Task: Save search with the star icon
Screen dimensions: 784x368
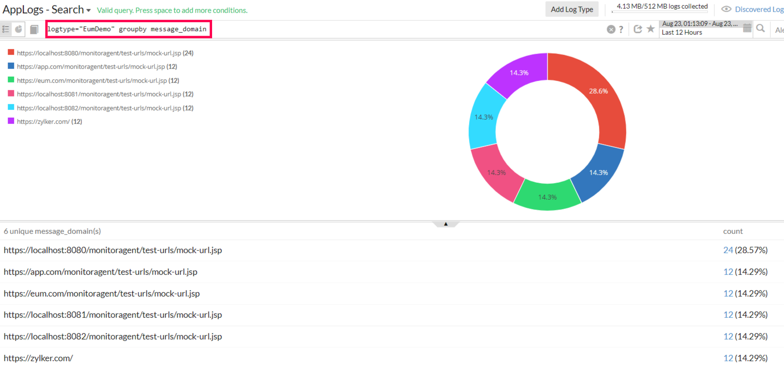Action: (651, 29)
